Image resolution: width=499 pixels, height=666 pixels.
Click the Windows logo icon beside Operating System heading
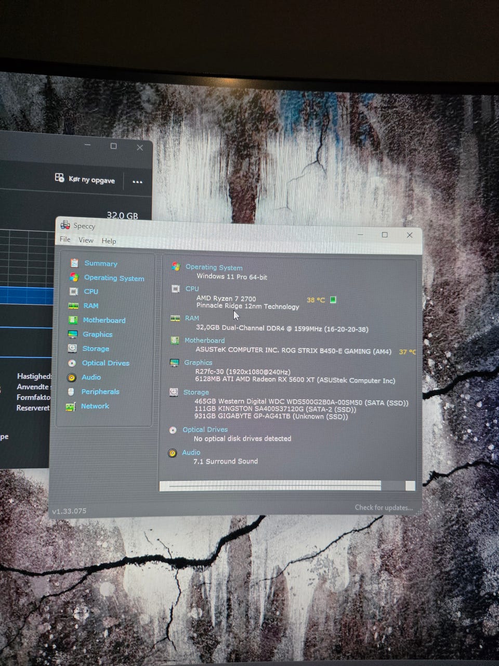click(x=176, y=266)
